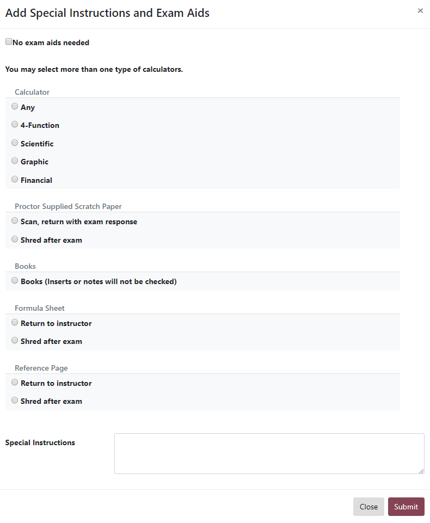This screenshot has height=523, width=430.
Task: Click the Financial label text
Action: tap(36, 180)
